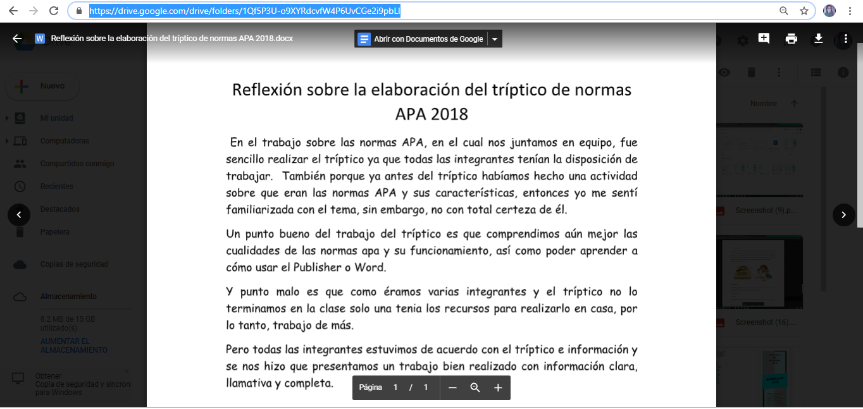Click the Almacenamiento cloud icon
This screenshot has height=409, width=863.
coord(20,296)
